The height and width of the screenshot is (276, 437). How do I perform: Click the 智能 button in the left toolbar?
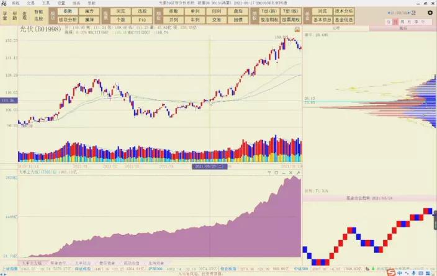38,12
